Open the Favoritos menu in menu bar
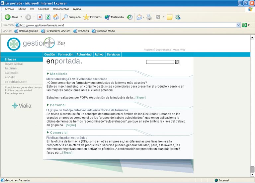 (43, 9)
